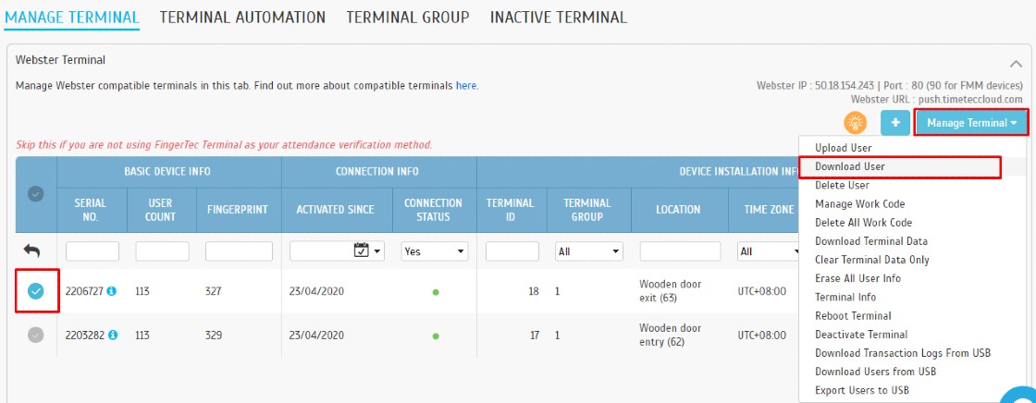The width and height of the screenshot is (1036, 403).
Task: Open the Activated Since calendar picker icon
Action: click(361, 250)
